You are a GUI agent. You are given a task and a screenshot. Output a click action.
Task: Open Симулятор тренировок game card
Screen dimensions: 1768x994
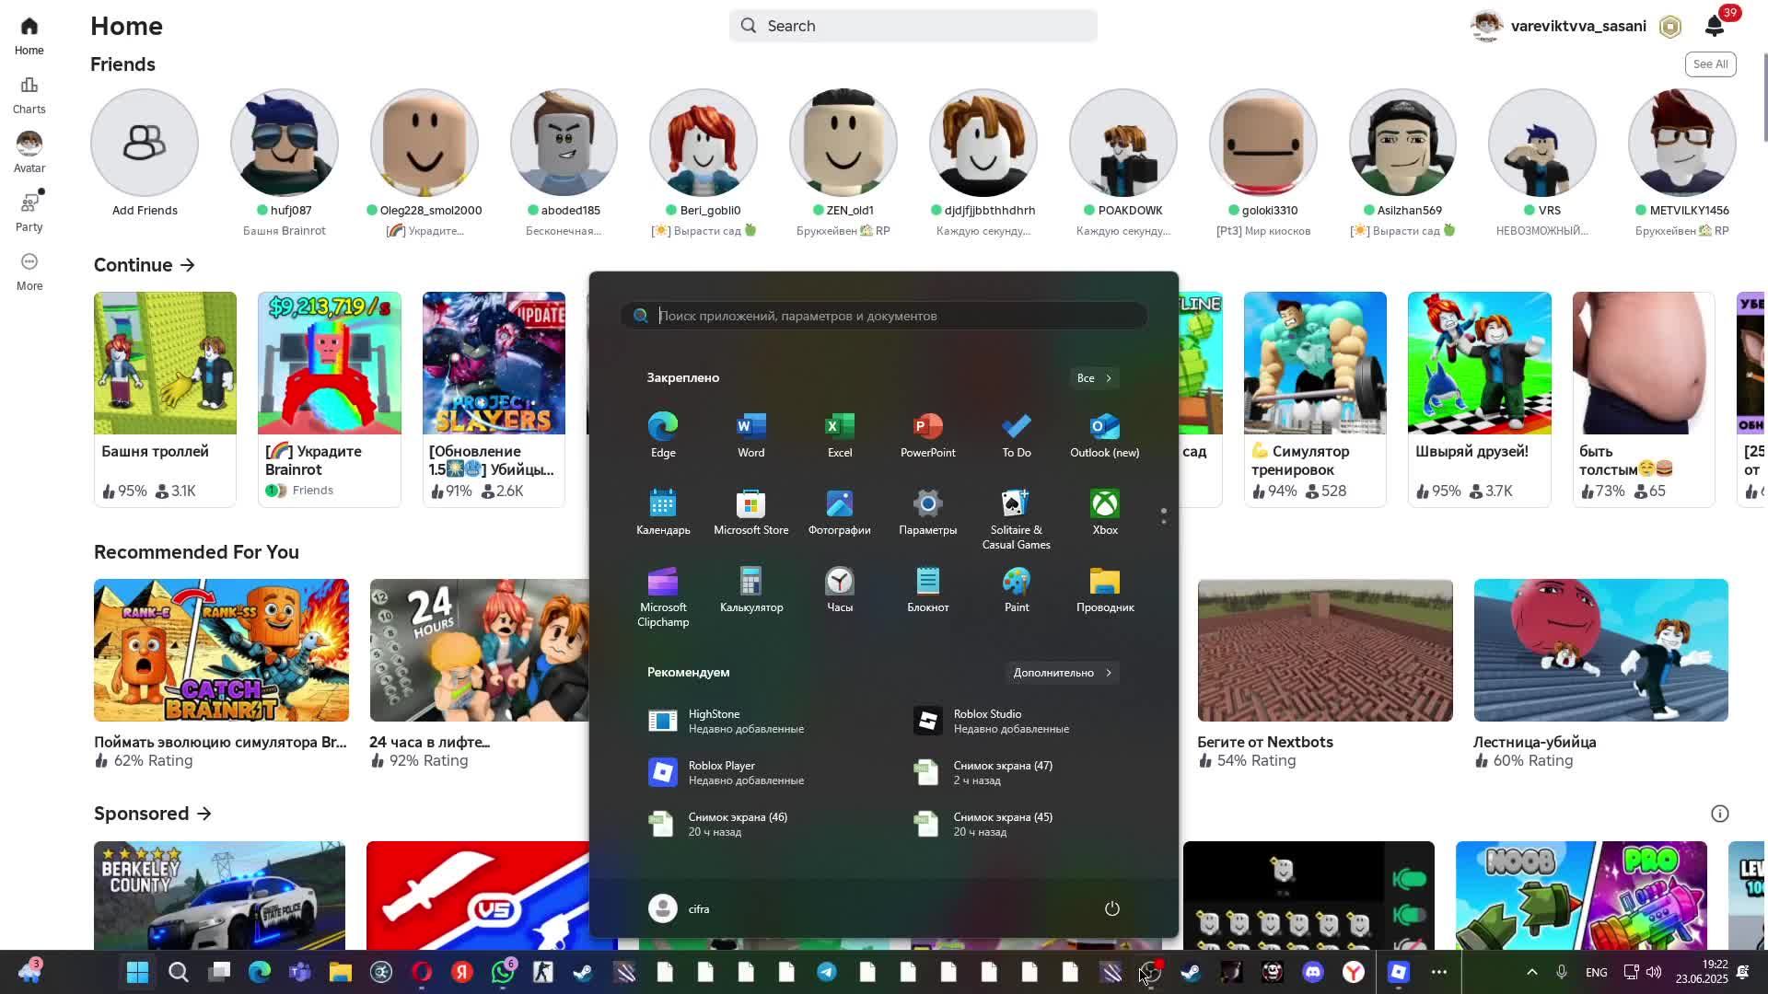point(1315,399)
